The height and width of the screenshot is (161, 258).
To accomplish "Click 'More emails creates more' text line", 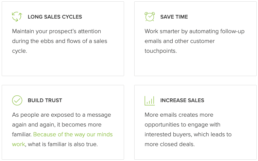I will tap(179, 115).
